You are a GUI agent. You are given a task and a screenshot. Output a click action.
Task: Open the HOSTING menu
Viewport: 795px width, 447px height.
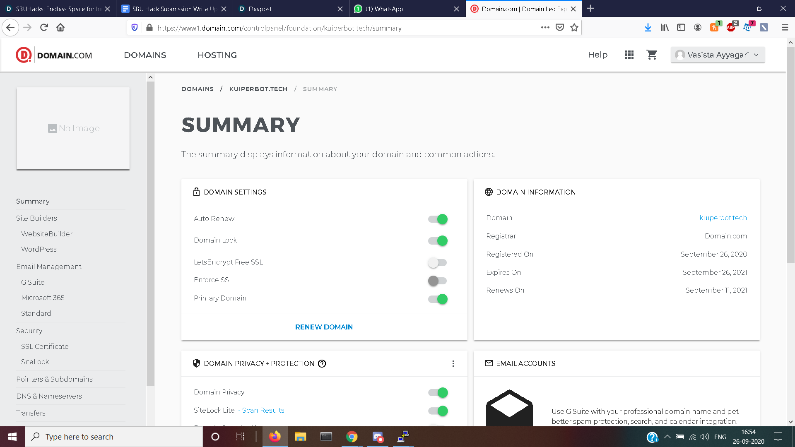coord(217,55)
